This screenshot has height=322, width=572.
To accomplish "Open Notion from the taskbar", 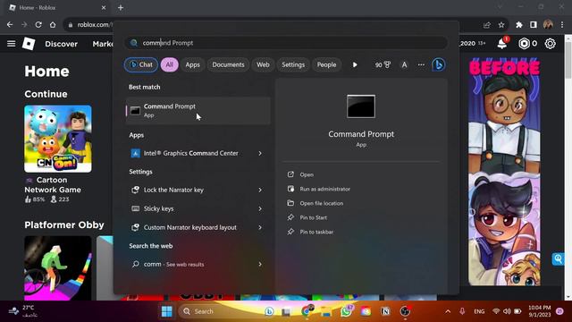I will tap(385, 311).
